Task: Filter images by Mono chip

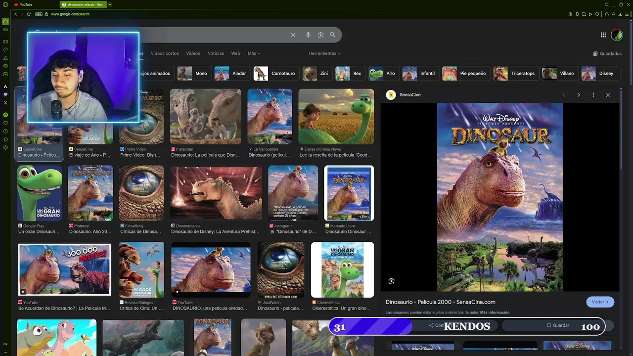Action: [193, 73]
